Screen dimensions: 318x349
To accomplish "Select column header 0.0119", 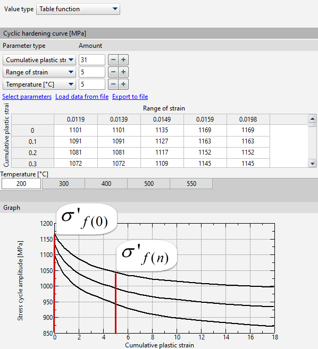I will [x=76, y=120].
